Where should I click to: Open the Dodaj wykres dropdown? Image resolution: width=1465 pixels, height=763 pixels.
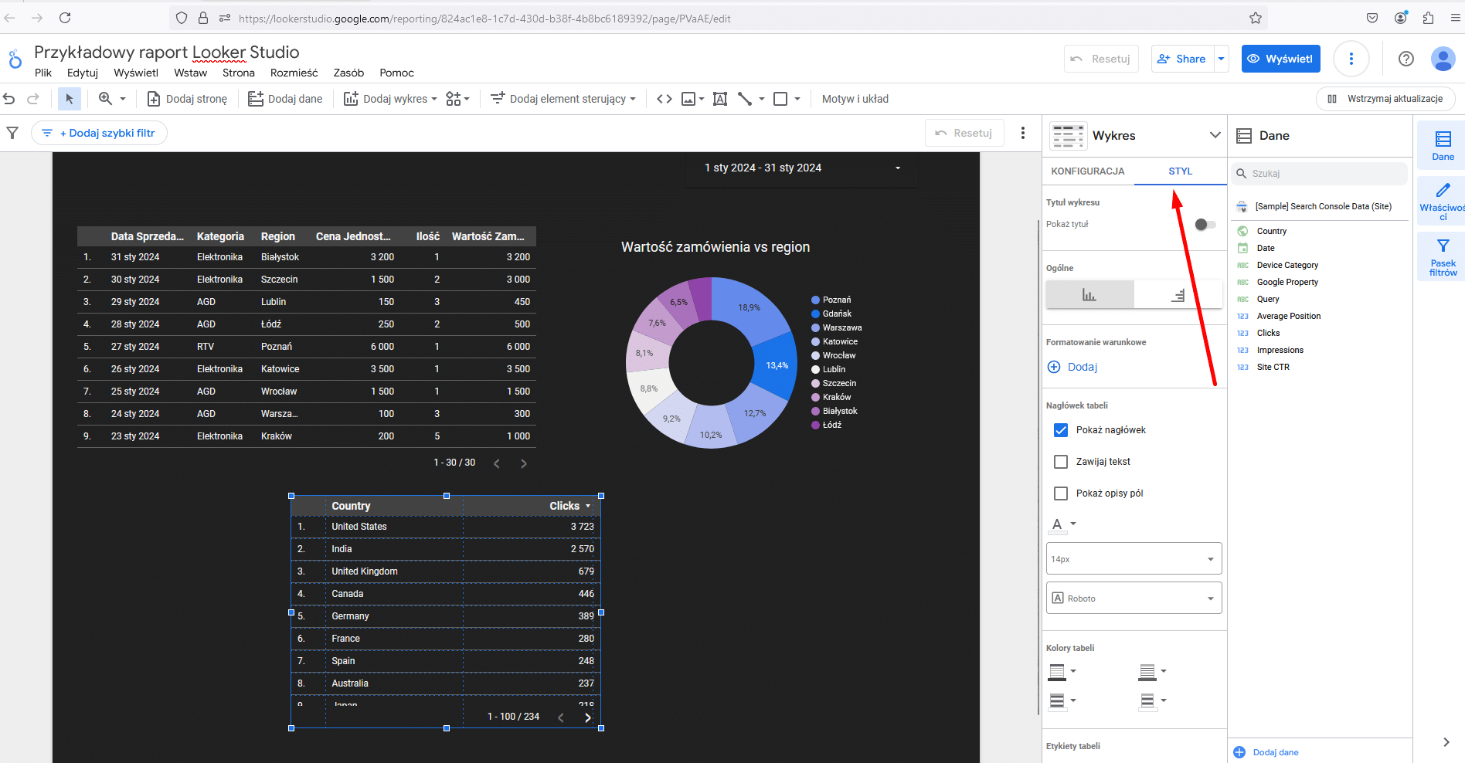(390, 99)
